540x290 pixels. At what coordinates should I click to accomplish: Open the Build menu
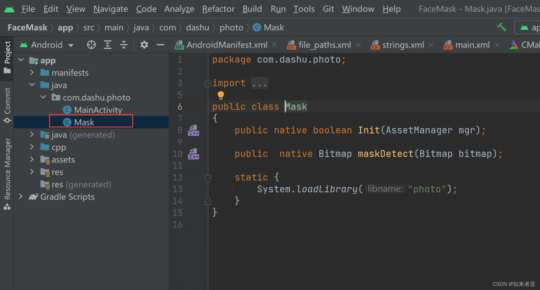click(x=253, y=9)
